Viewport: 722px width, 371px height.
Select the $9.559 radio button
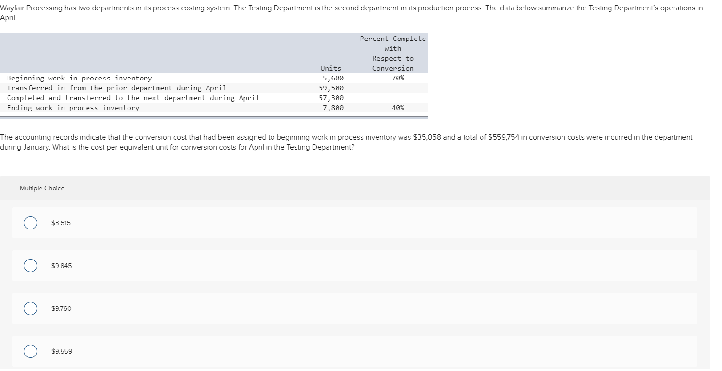(x=30, y=351)
